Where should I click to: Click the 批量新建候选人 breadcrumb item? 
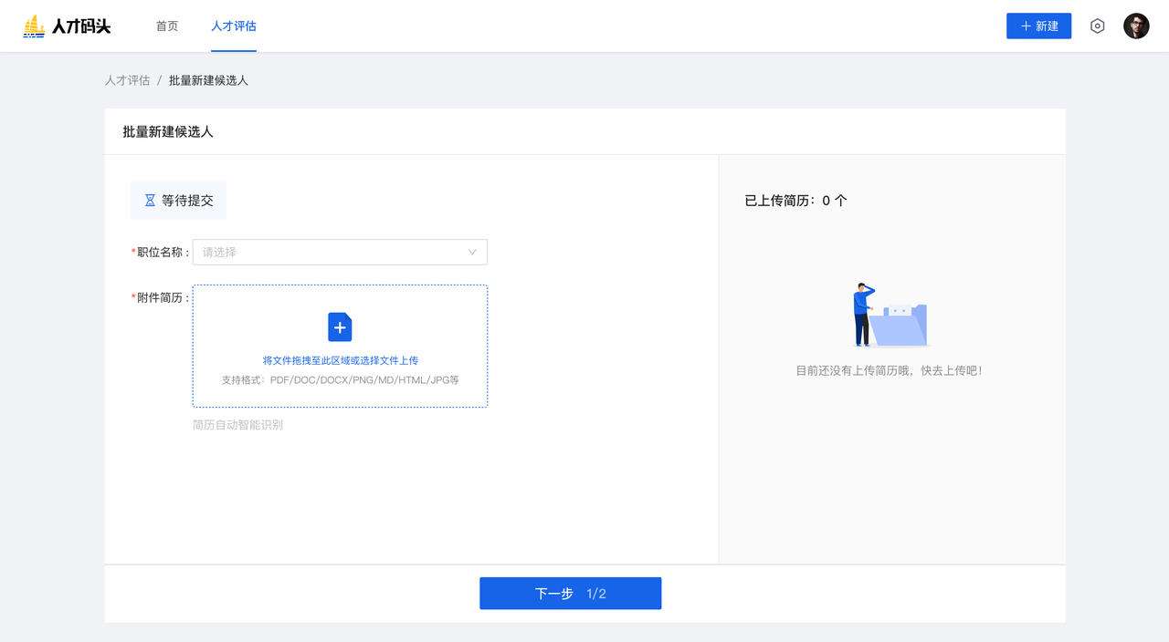click(x=208, y=80)
